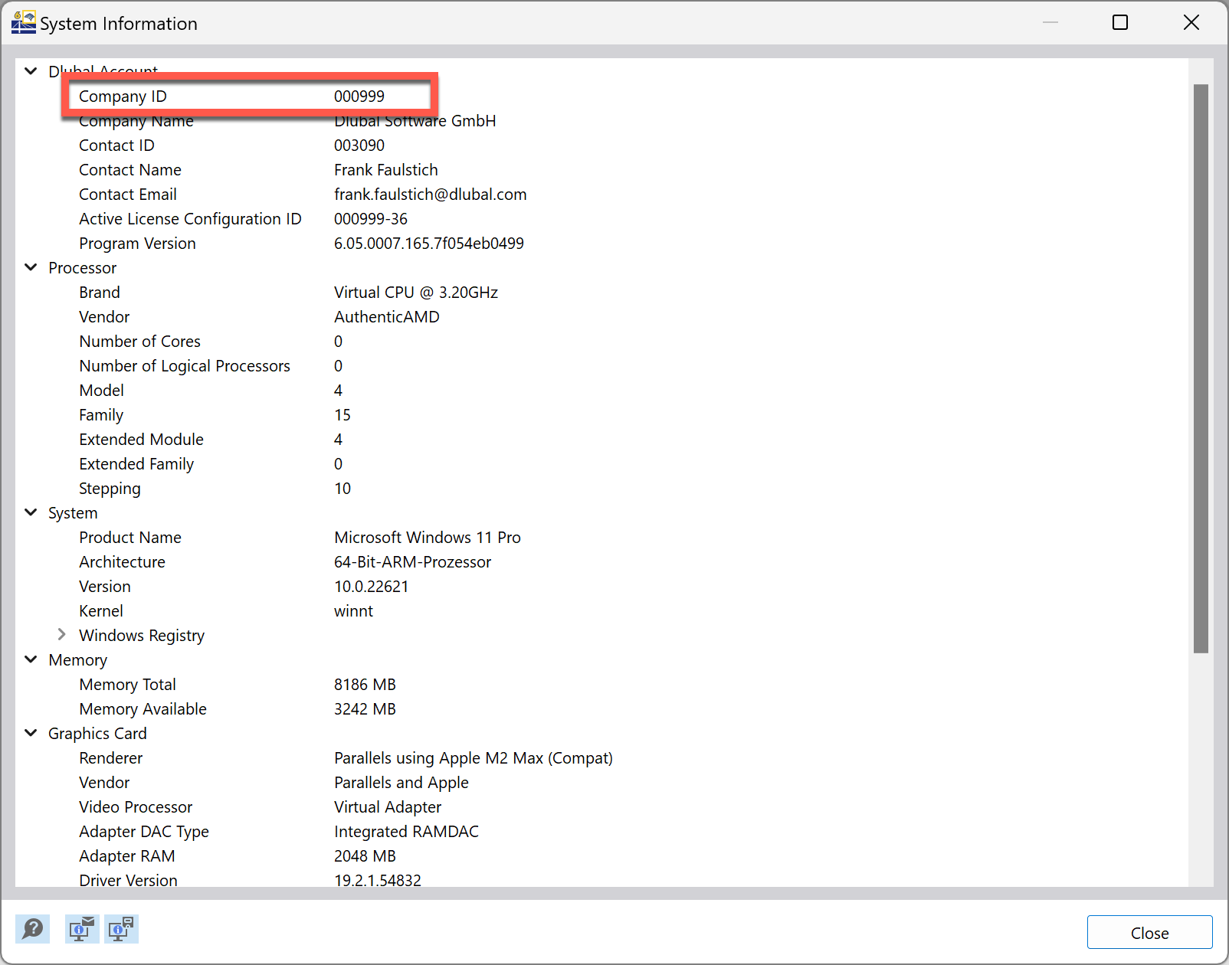
Task: Select the Memory Available row
Action: coord(601,709)
